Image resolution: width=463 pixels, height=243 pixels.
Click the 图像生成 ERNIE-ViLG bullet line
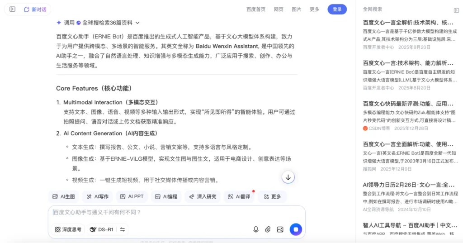(182, 163)
